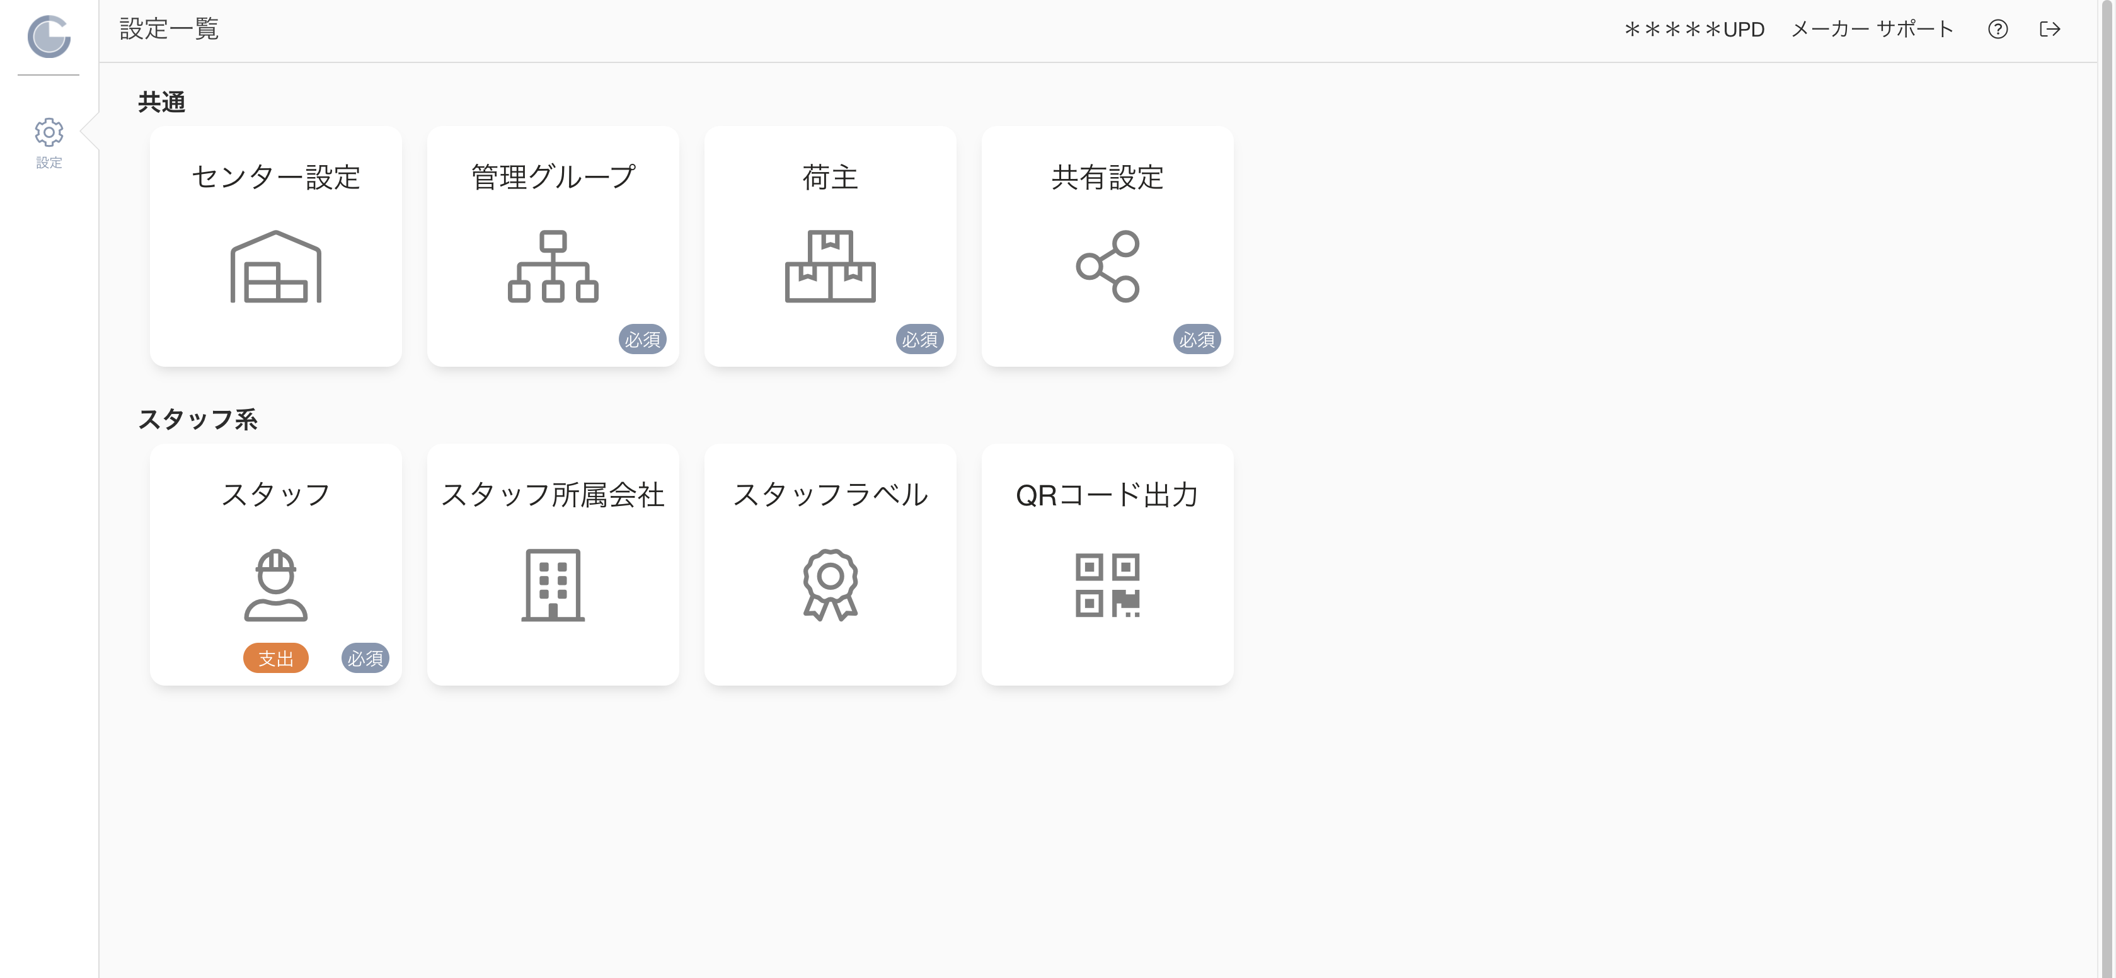Open the help question mark icon

tap(1998, 30)
